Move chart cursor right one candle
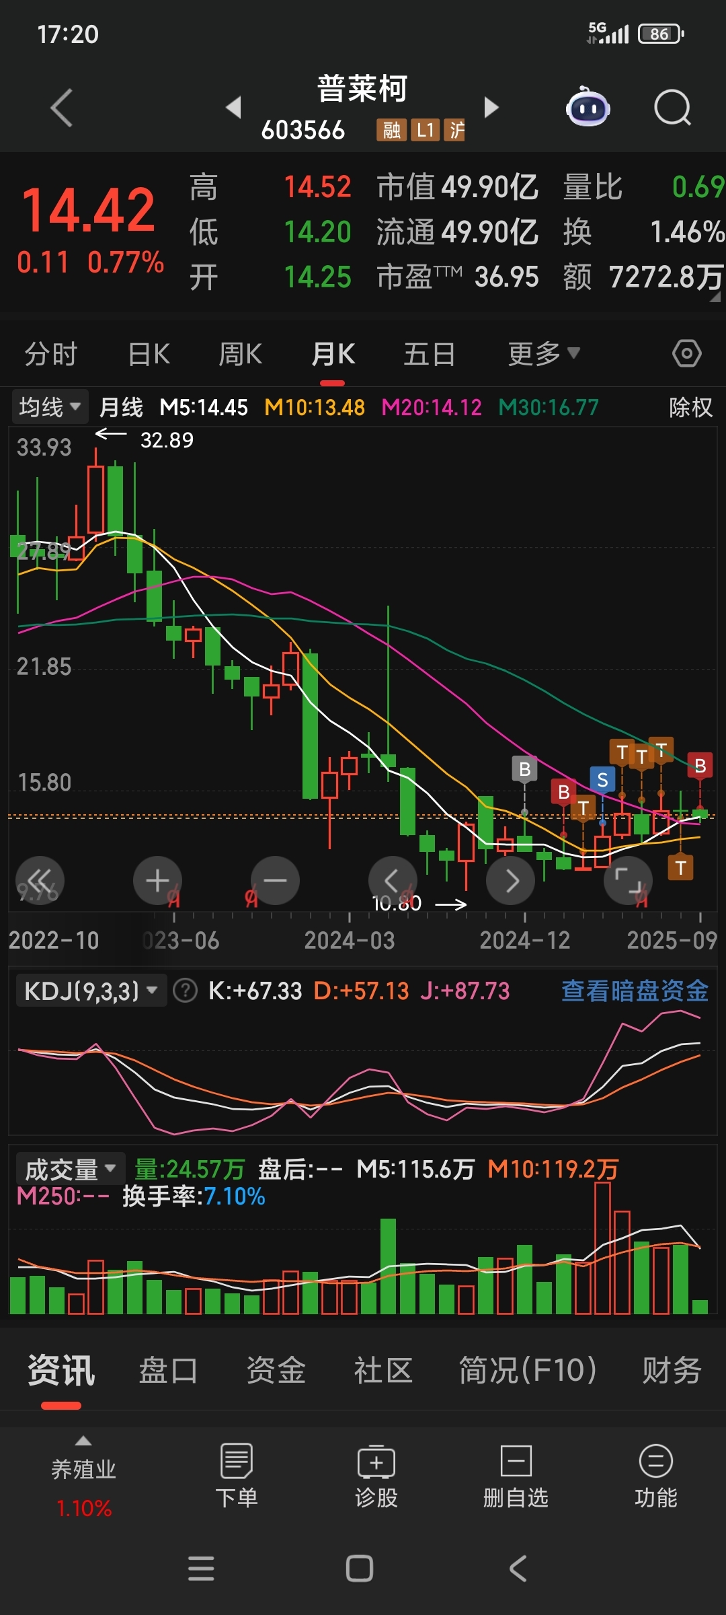 (x=510, y=880)
